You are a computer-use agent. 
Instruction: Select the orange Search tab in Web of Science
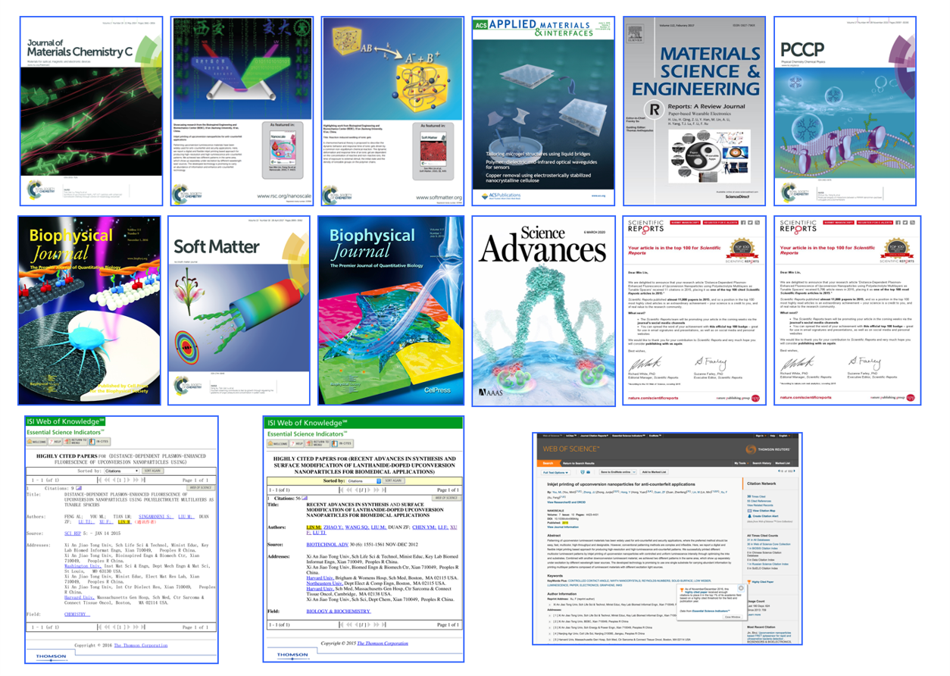coord(548,462)
